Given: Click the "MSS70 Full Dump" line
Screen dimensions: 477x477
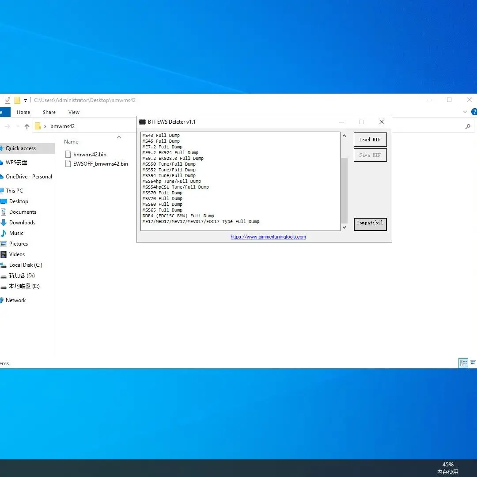Looking at the screenshot, I should coord(163,193).
